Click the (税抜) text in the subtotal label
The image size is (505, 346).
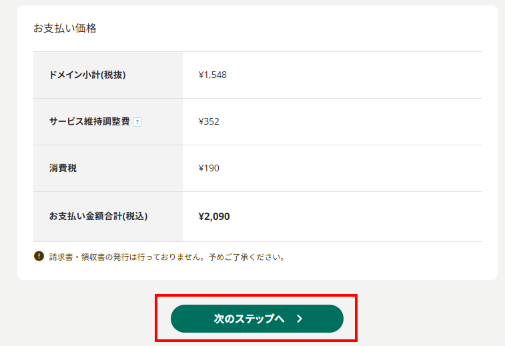pos(113,75)
